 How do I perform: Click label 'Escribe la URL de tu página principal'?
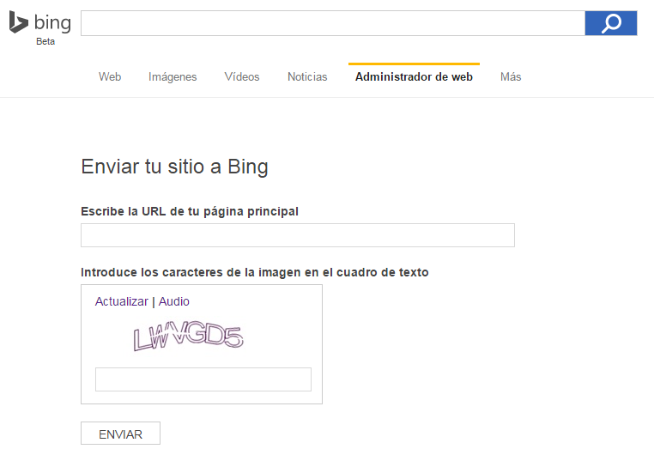pyautogui.click(x=190, y=211)
